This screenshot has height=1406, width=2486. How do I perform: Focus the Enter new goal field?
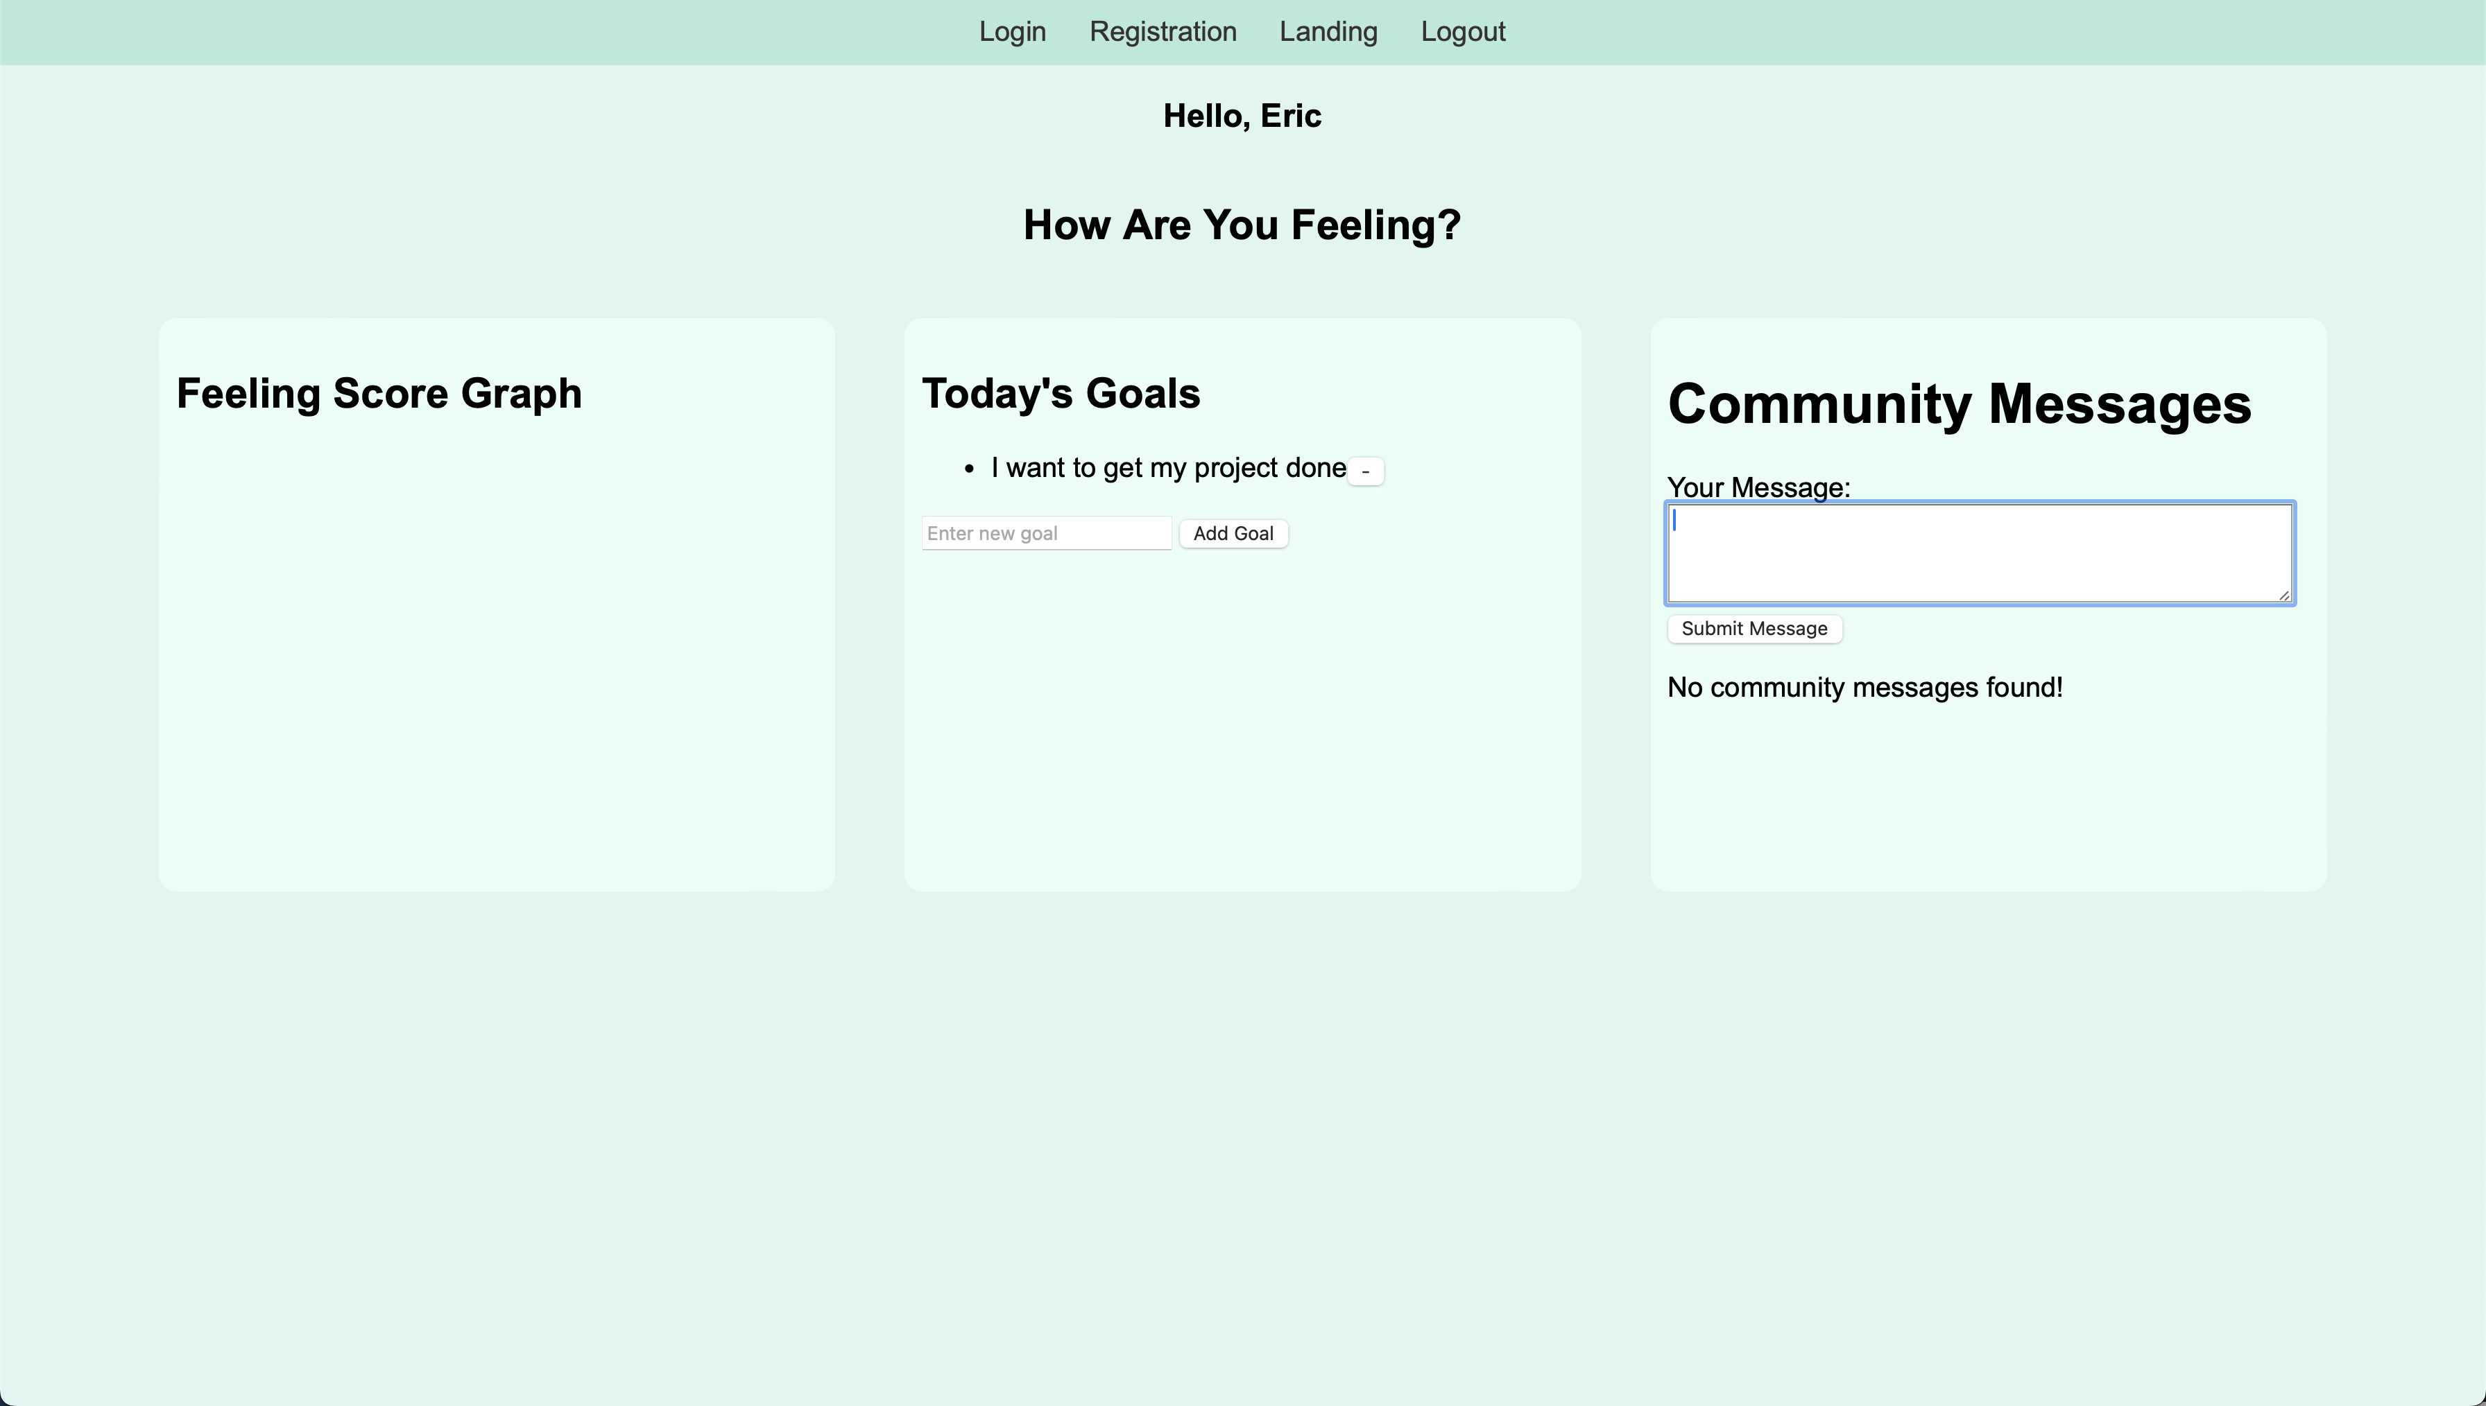pyautogui.click(x=1046, y=533)
